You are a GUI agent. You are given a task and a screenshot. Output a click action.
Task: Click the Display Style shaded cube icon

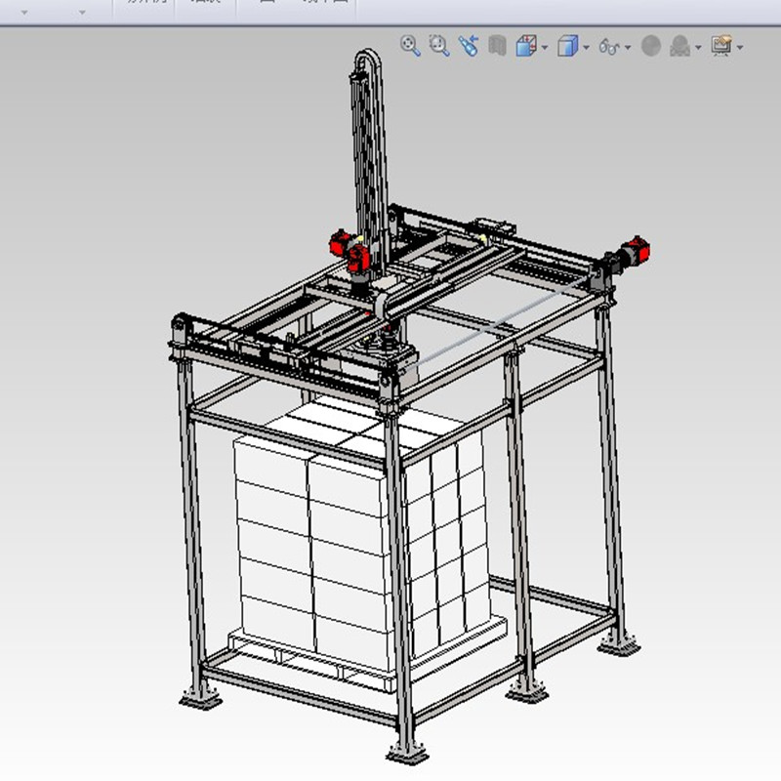pyautogui.click(x=568, y=46)
